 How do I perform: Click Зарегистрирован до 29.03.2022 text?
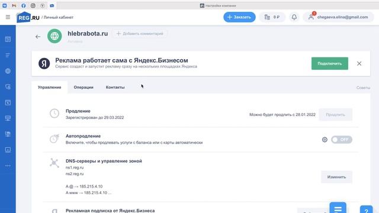pos(95,117)
